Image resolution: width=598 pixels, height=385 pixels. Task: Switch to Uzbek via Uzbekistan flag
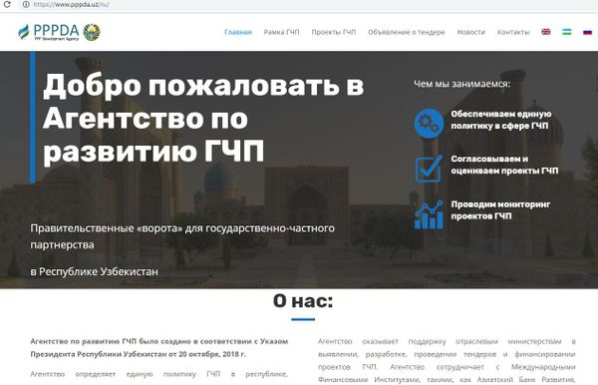tap(567, 32)
